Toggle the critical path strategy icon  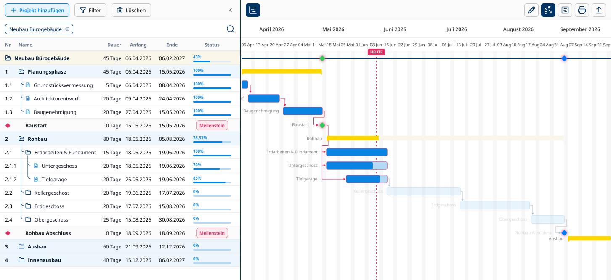(548, 10)
